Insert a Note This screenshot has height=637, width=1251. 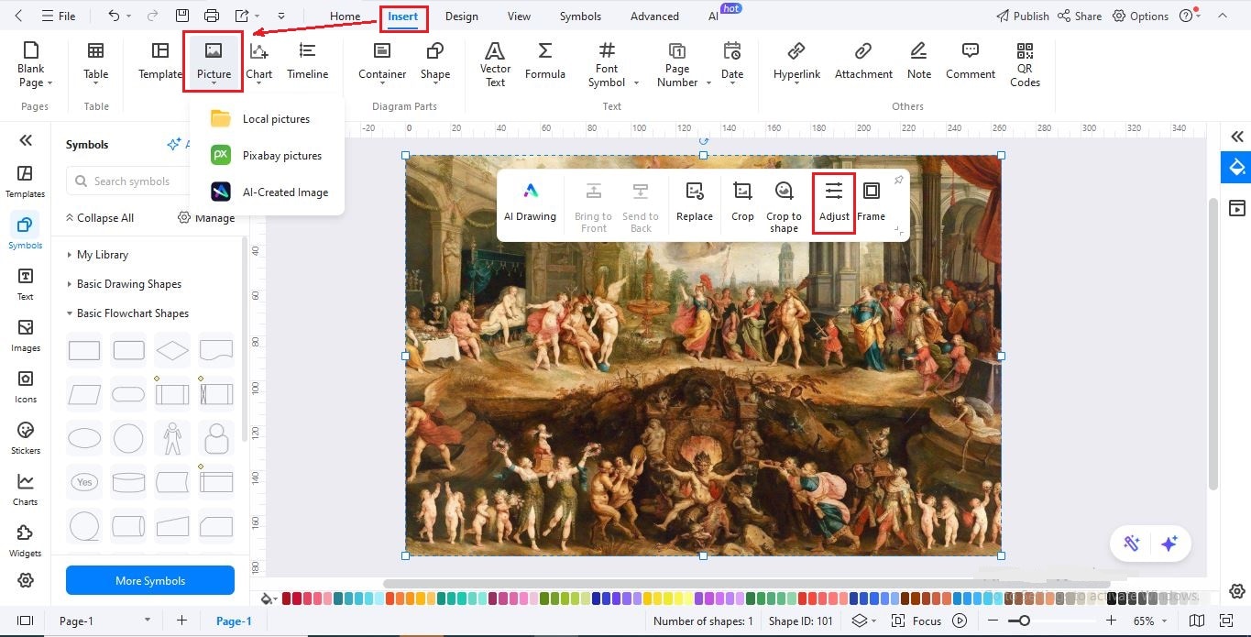pyautogui.click(x=919, y=61)
